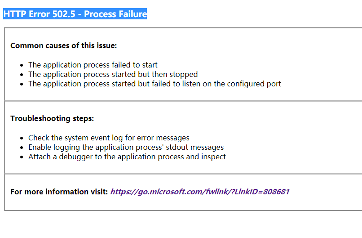Click the bullet before 'started but then stopped'
The image size is (362, 238).
22,75
